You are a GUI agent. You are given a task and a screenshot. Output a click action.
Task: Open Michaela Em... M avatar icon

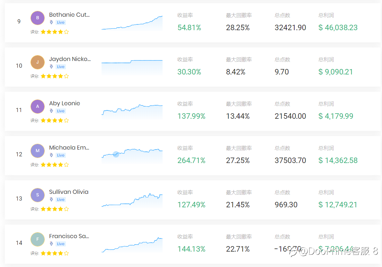click(38, 151)
